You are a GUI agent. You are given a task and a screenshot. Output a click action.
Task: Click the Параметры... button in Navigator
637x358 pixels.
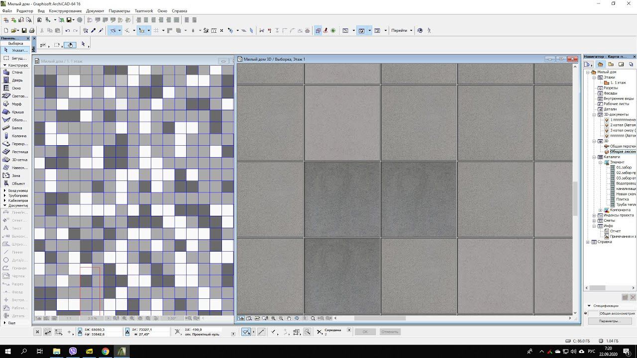pyautogui.click(x=609, y=321)
